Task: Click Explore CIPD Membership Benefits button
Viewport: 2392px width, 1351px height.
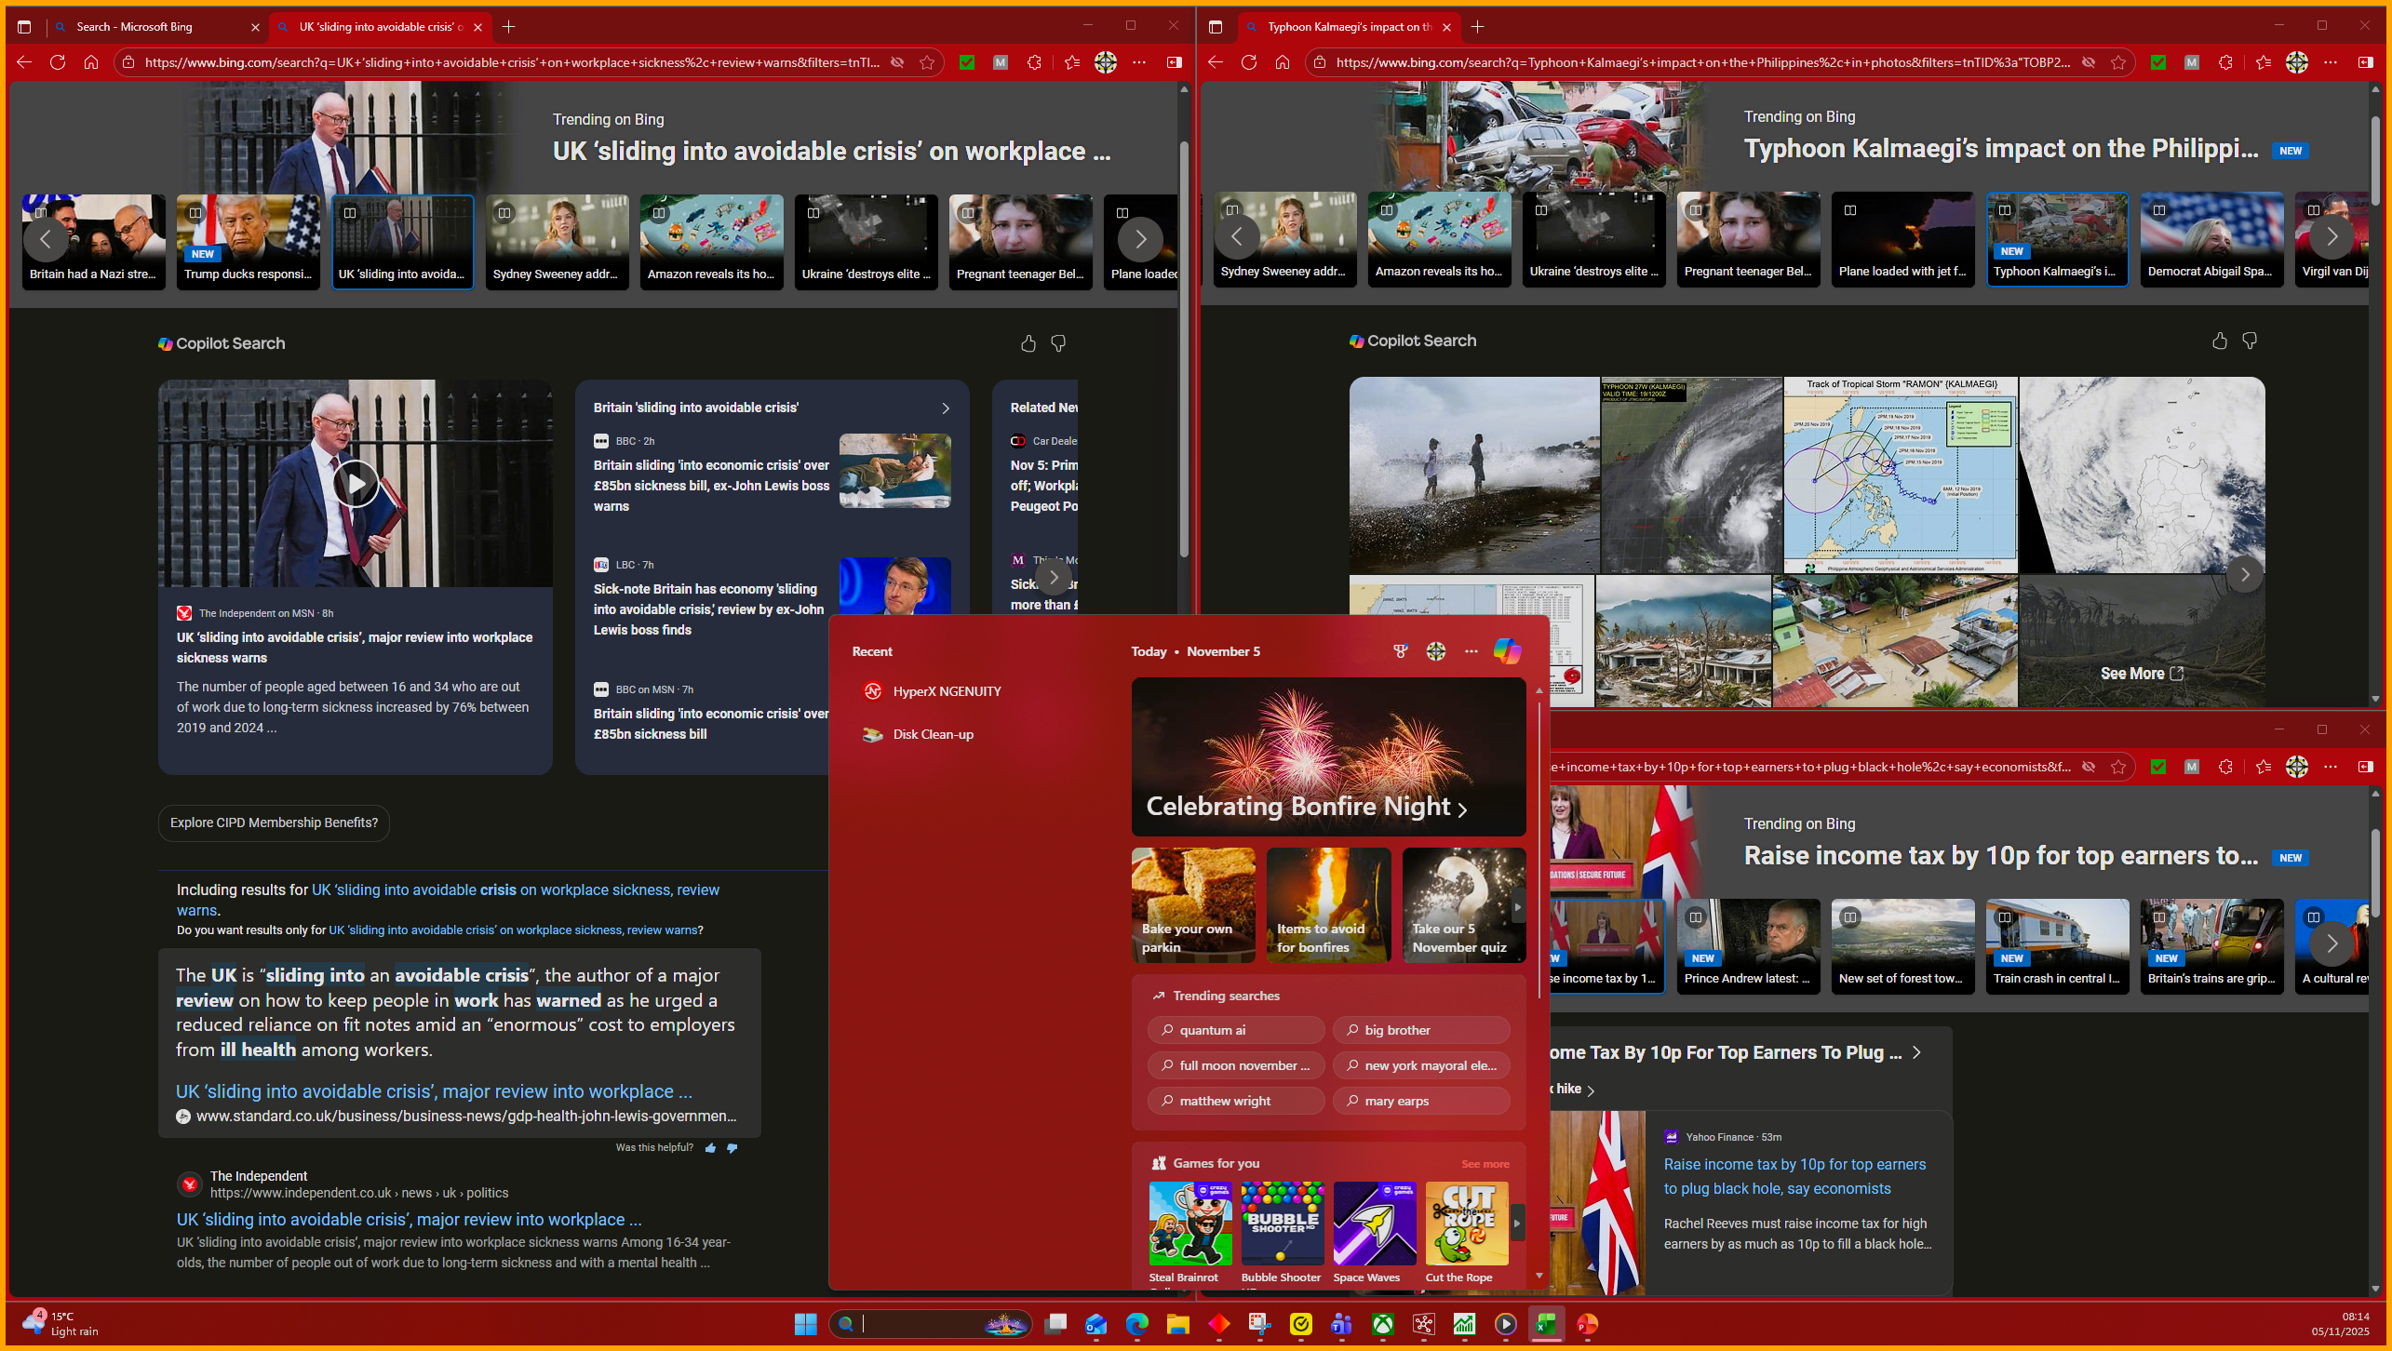Action: (274, 823)
